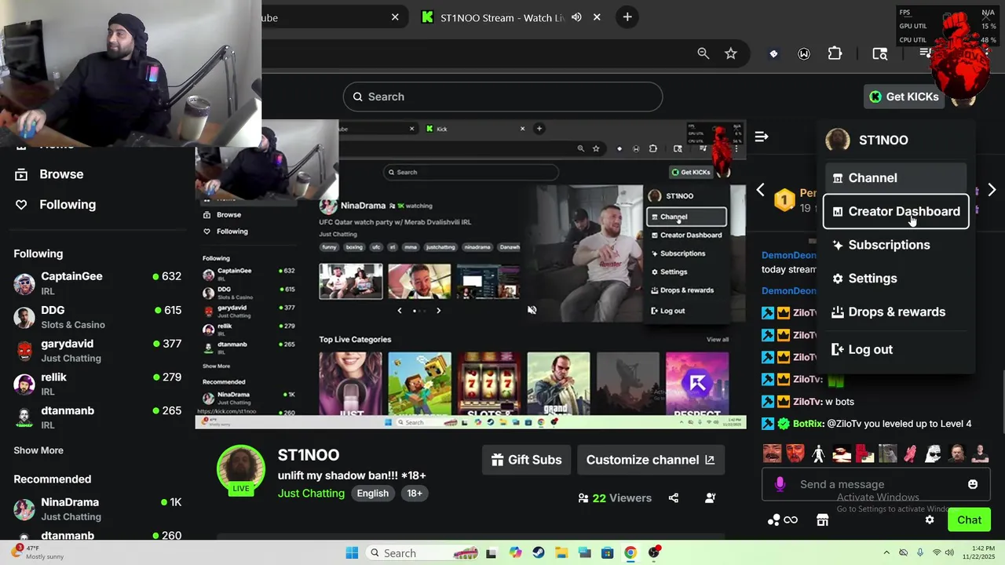Open NinaDrama in Recommended channels
Viewport: 1005px width, 565px height.
click(97, 508)
